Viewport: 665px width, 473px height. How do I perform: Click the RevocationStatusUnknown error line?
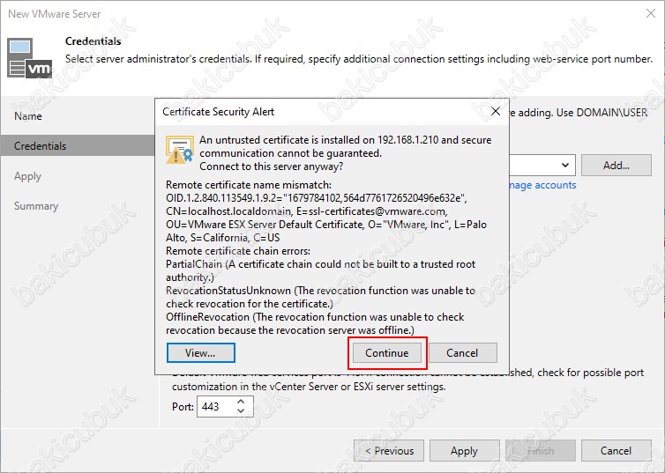coord(320,297)
